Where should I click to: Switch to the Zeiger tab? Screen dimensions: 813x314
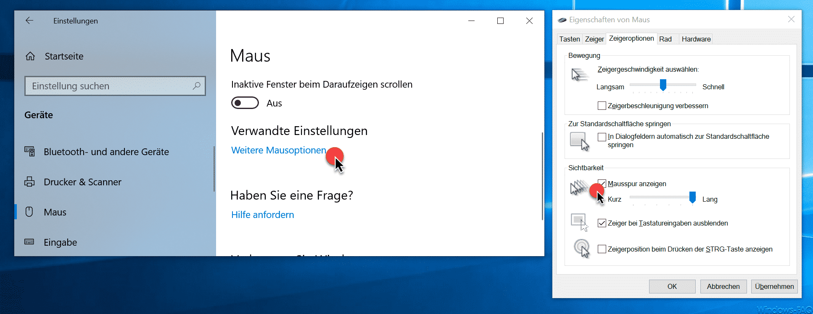point(594,39)
